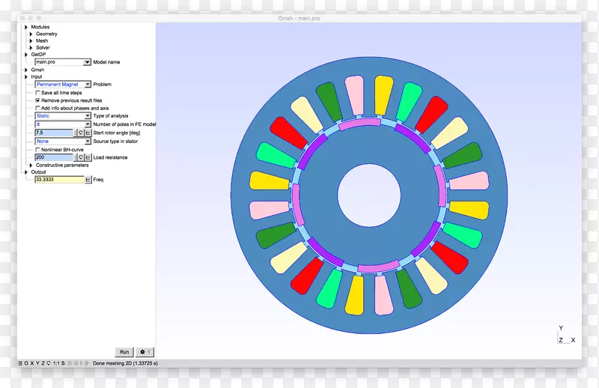Open the gear options button next to Run
Viewport: 599px width, 388px height.
(x=145, y=352)
